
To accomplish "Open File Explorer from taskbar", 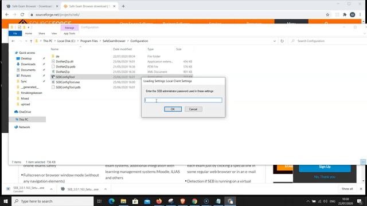I will tap(123, 201).
